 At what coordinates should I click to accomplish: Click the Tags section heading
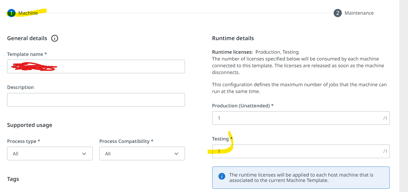point(13,179)
